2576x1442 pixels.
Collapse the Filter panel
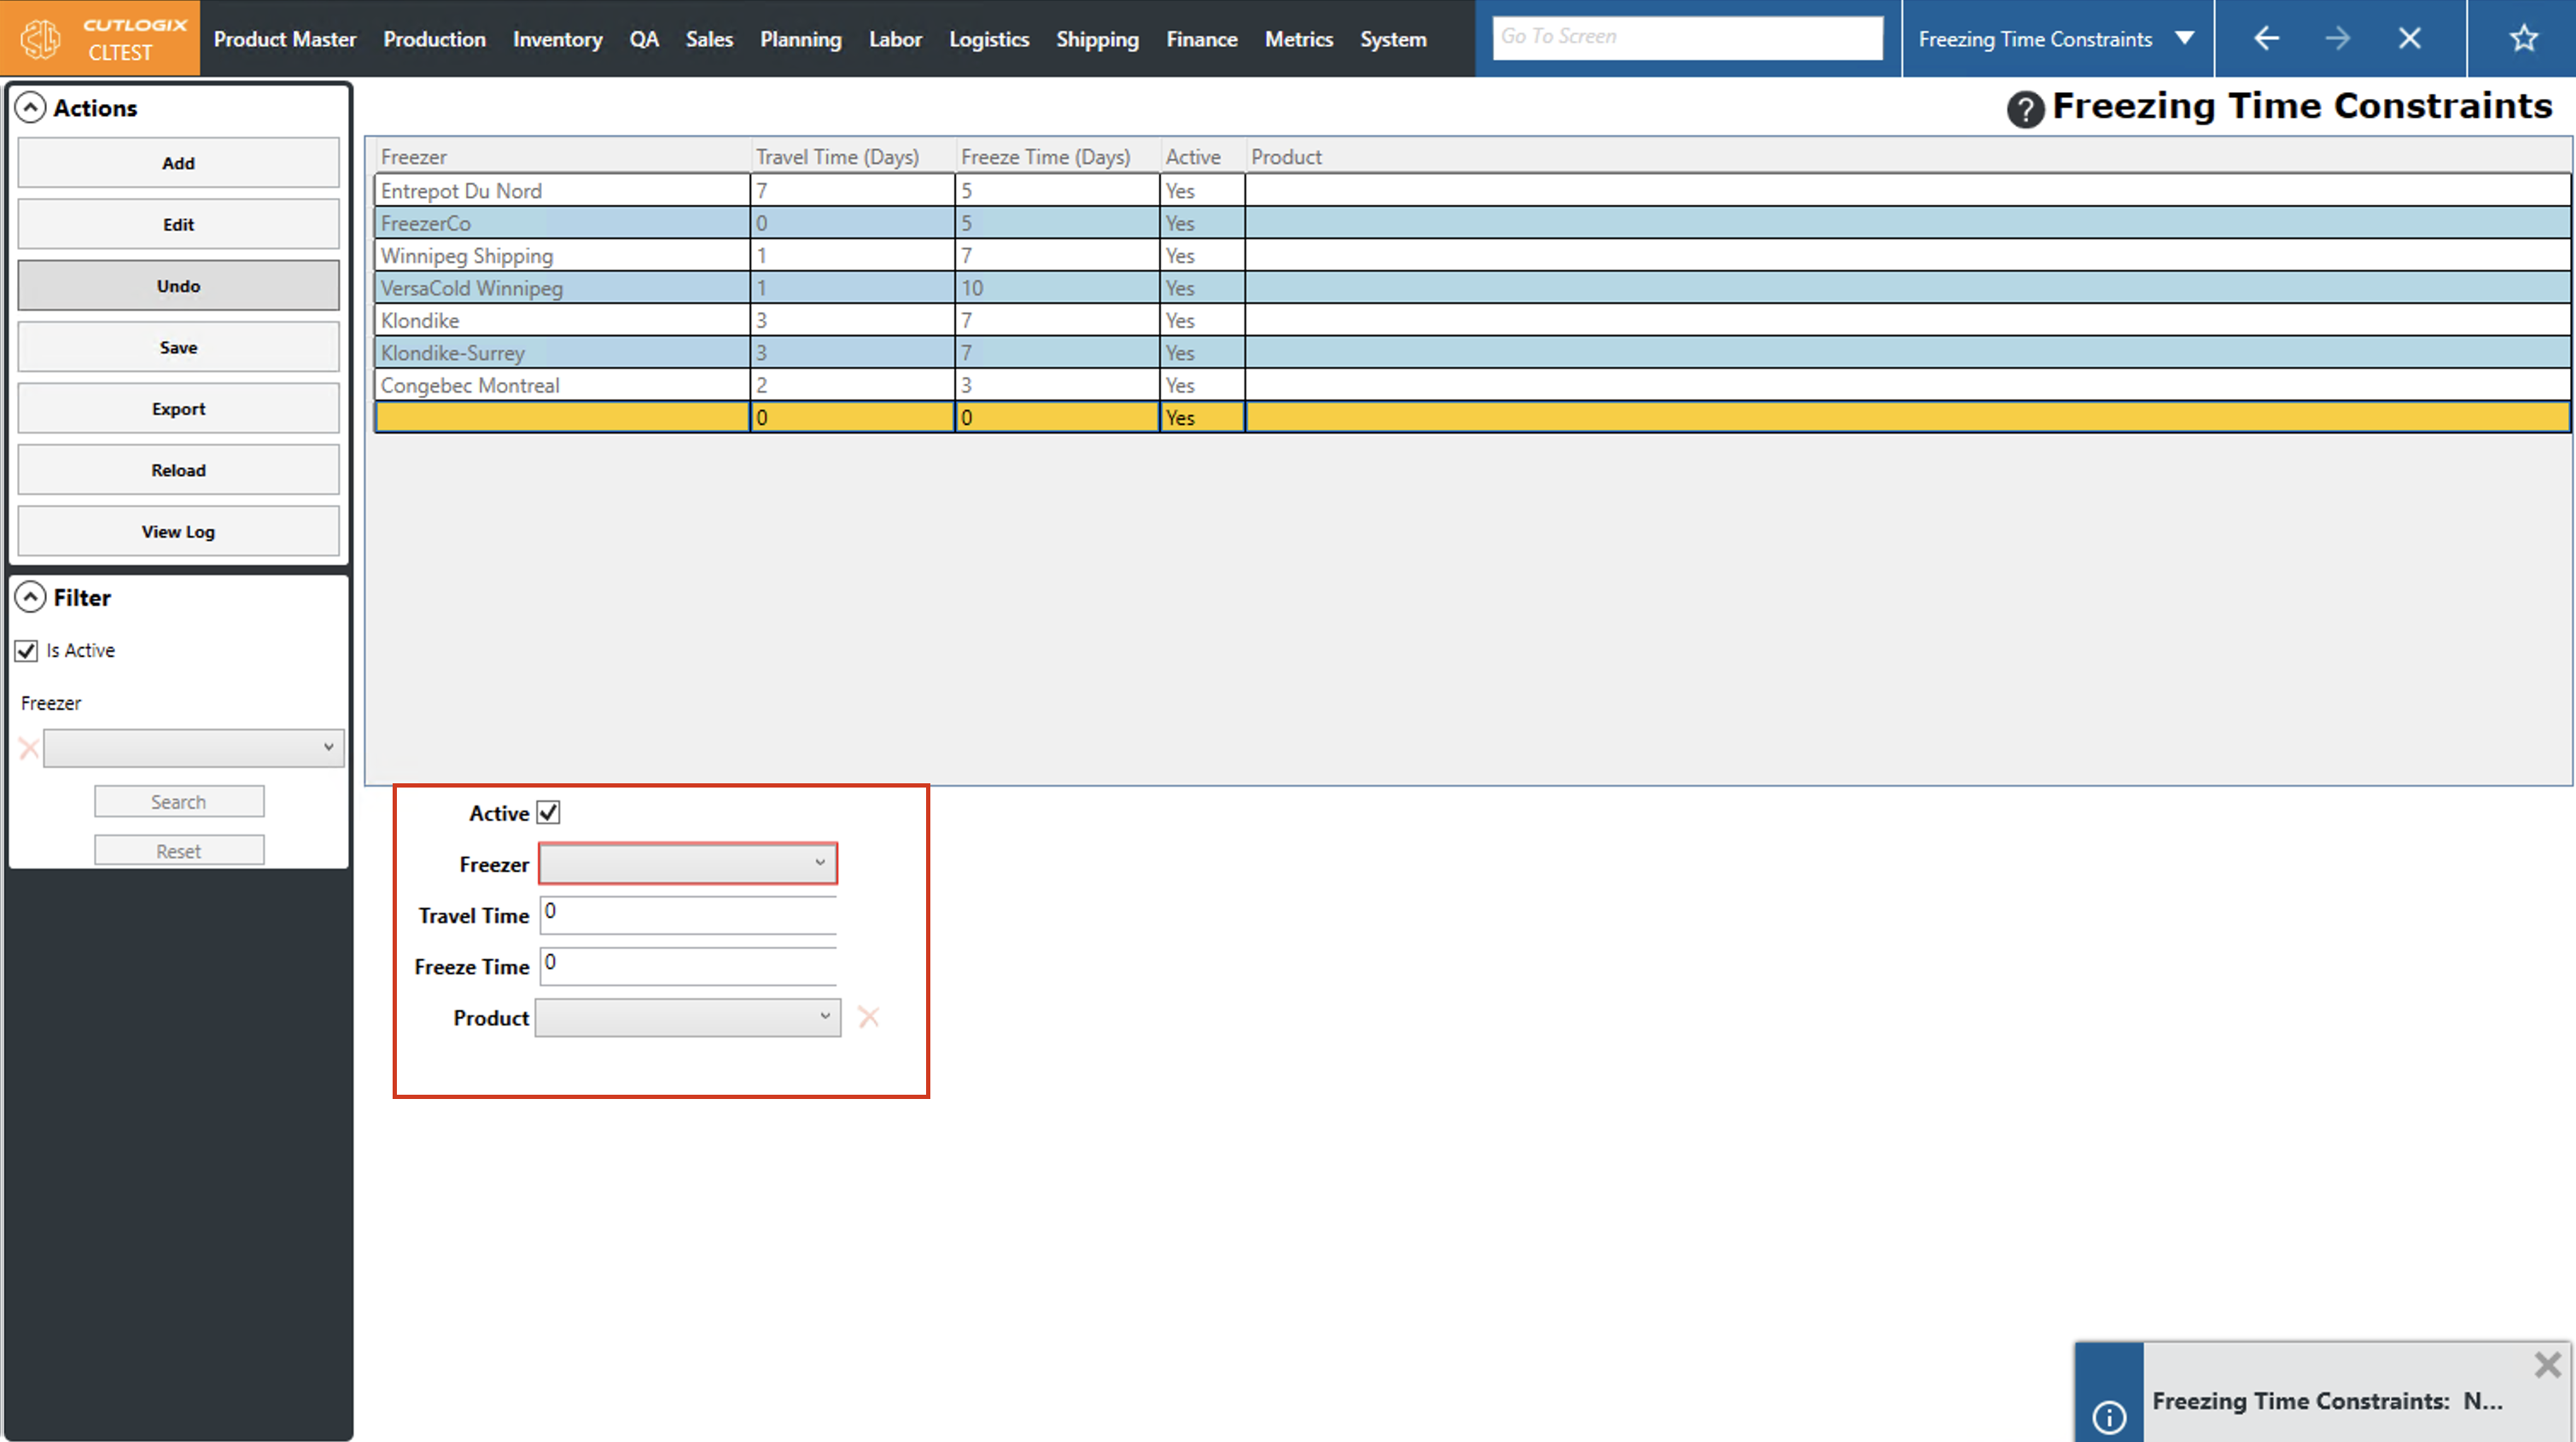pyautogui.click(x=31, y=597)
